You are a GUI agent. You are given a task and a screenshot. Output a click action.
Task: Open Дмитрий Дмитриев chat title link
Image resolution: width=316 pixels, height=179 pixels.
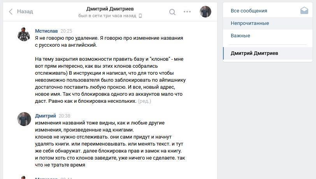(110, 9)
